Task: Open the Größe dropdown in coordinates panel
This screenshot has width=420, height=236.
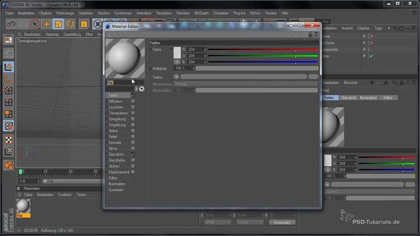Action: coord(250,222)
